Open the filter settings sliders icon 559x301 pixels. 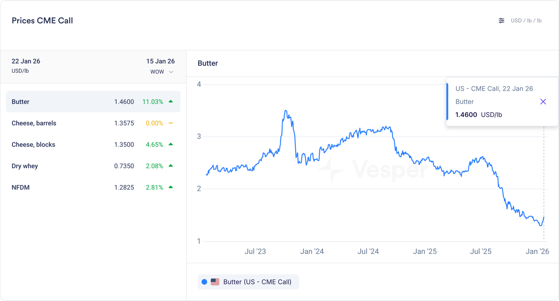[501, 21]
